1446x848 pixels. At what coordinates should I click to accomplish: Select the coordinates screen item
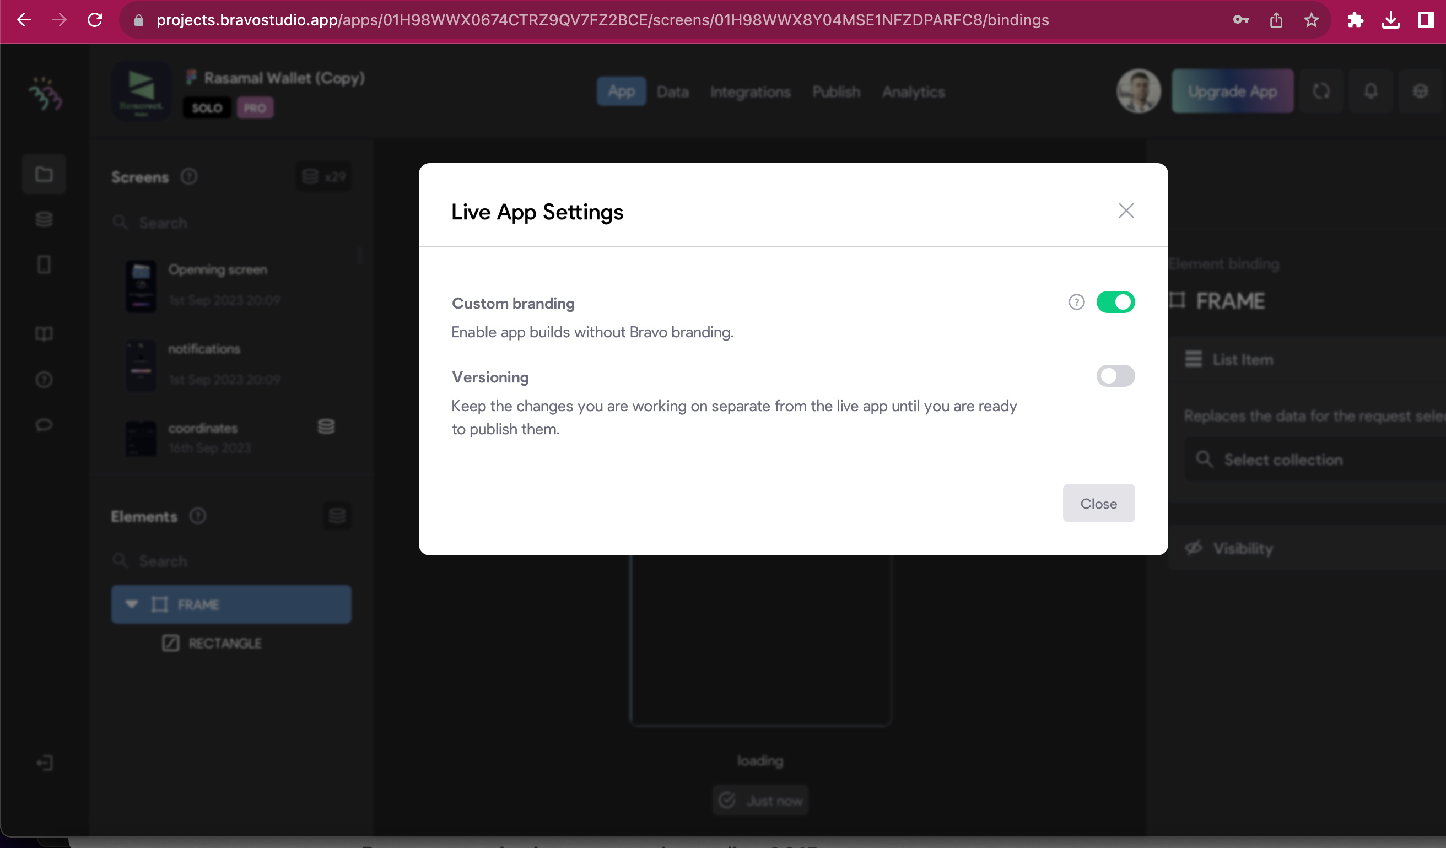click(233, 437)
